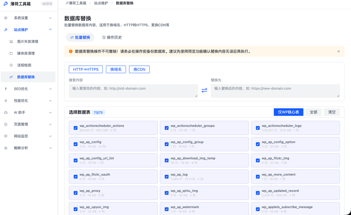Toggle the wp_ap_config_group checkbox
The height and width of the screenshot is (215, 351).
167,144
